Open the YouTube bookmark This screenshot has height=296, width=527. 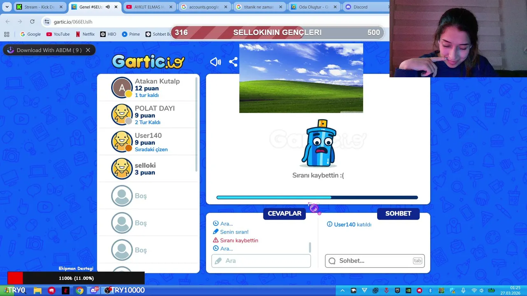[58, 34]
